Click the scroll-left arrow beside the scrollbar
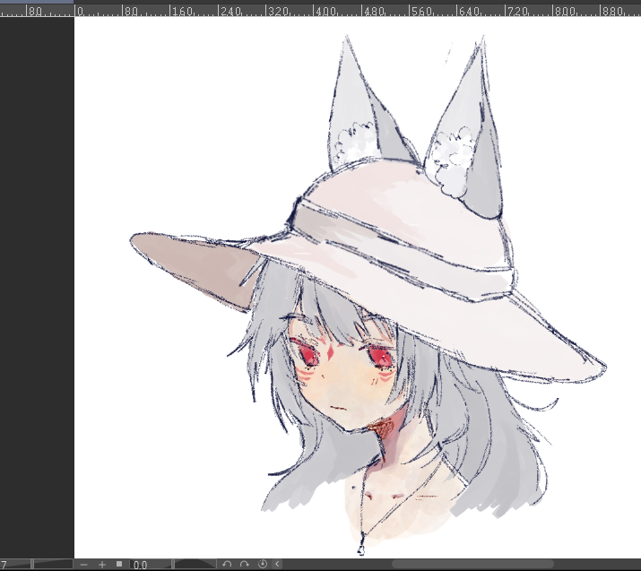Screen dimensions: 641x571 [x=277, y=565]
